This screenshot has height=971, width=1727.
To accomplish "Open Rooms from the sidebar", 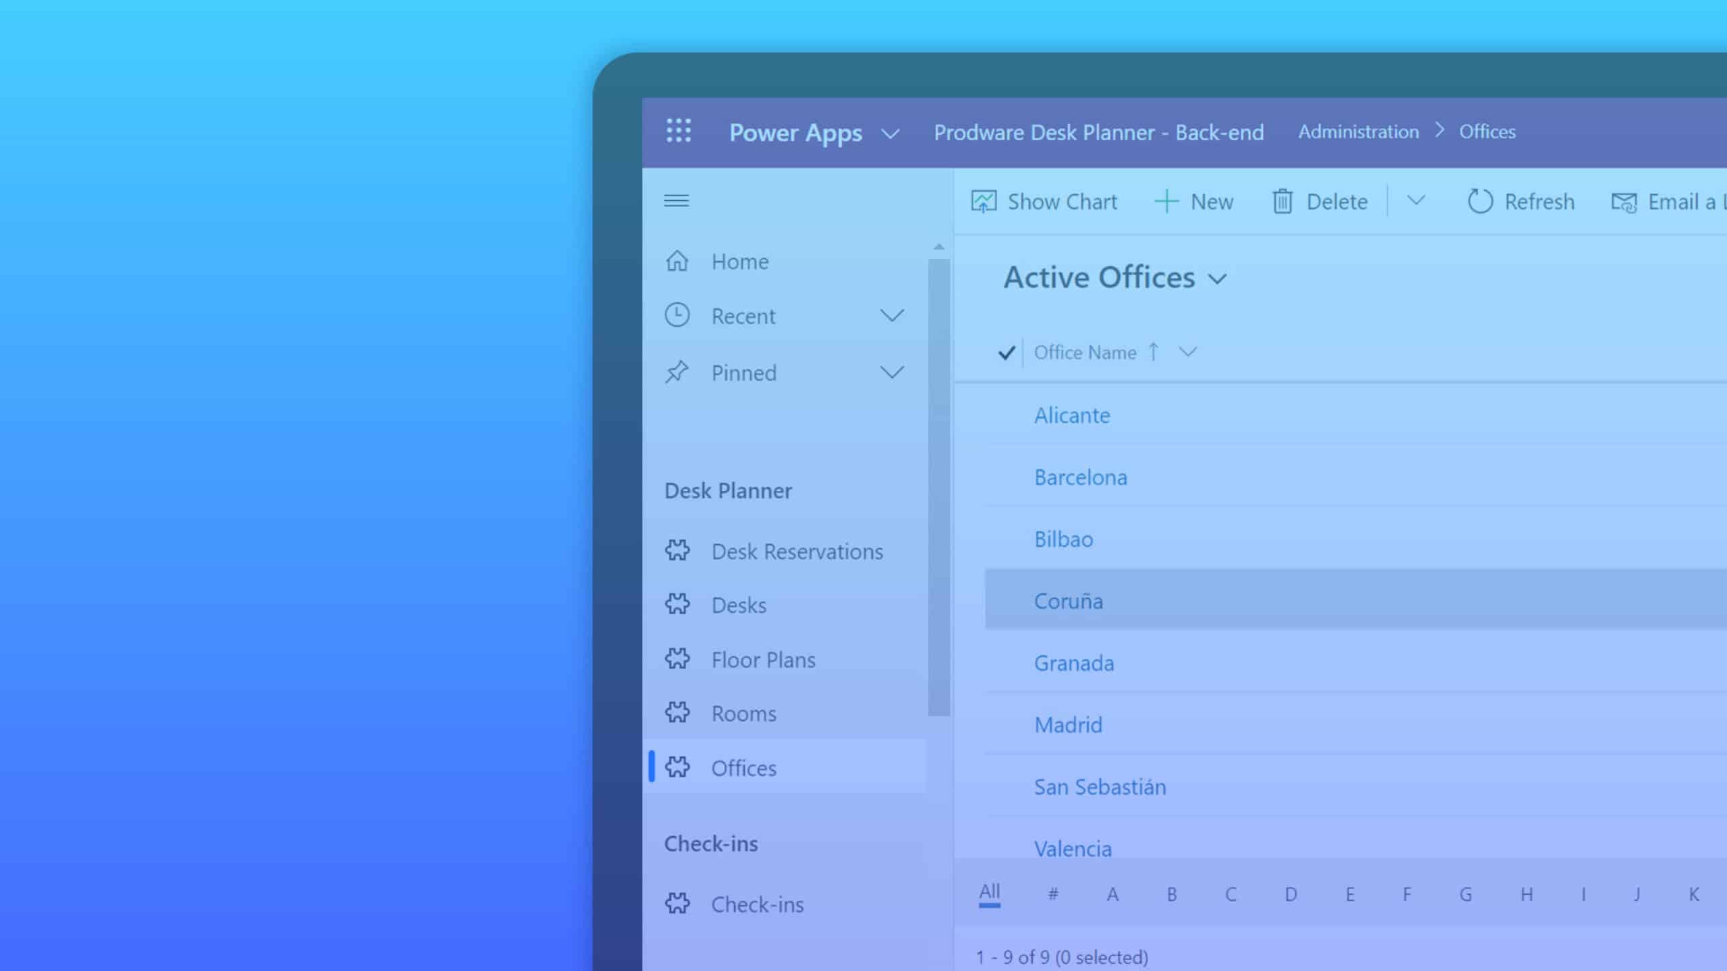I will click(743, 713).
